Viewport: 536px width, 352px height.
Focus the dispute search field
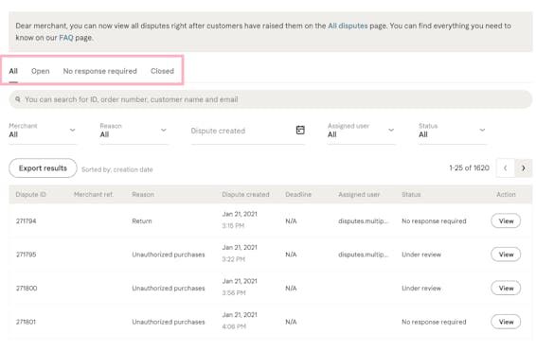point(271,99)
